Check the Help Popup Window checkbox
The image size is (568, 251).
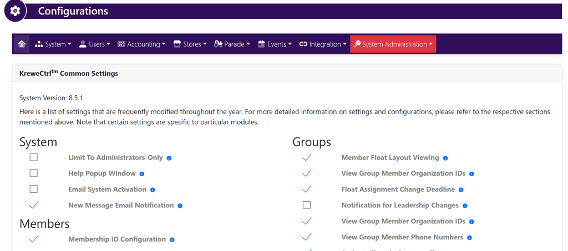(x=34, y=173)
